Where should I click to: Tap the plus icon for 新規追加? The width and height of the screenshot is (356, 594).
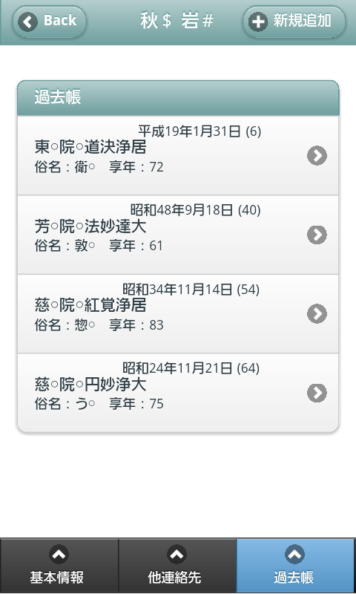pyautogui.click(x=258, y=22)
